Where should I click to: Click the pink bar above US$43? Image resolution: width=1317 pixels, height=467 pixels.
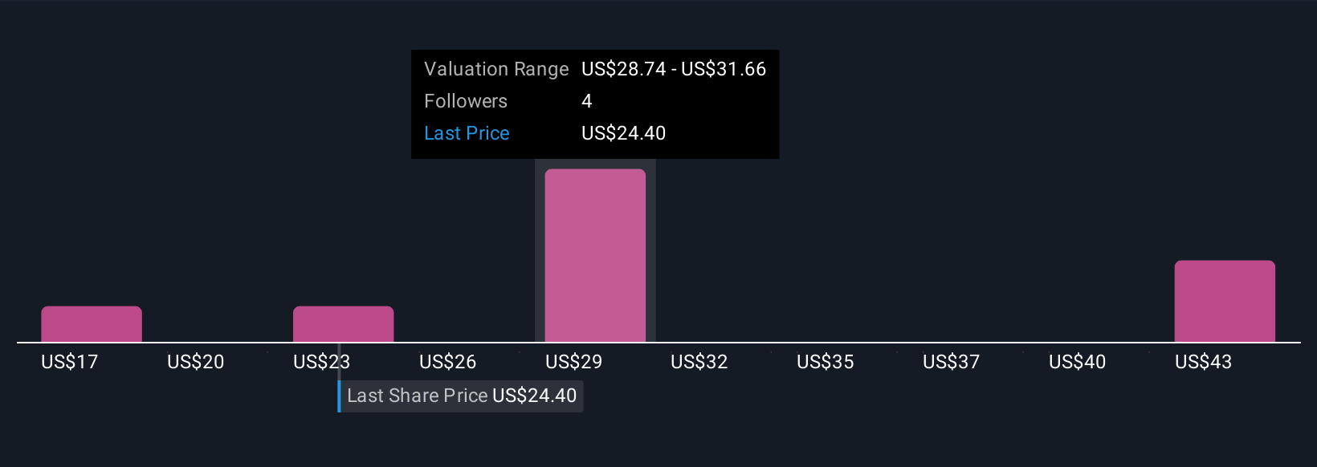click(1225, 302)
